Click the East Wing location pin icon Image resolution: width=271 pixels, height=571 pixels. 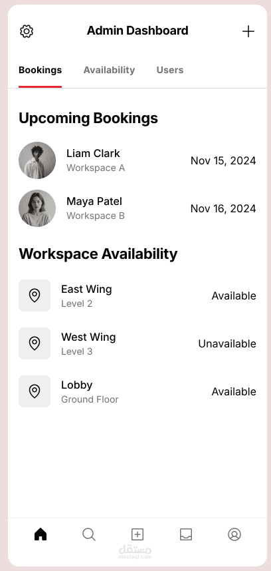[35, 295]
